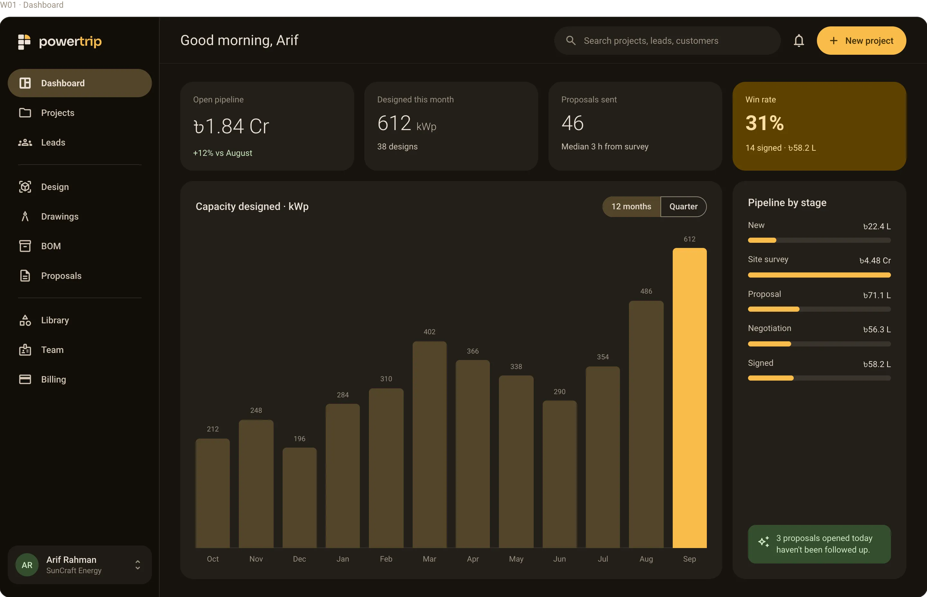
Task: Click the highlighted Sep bar
Action: 689,398
